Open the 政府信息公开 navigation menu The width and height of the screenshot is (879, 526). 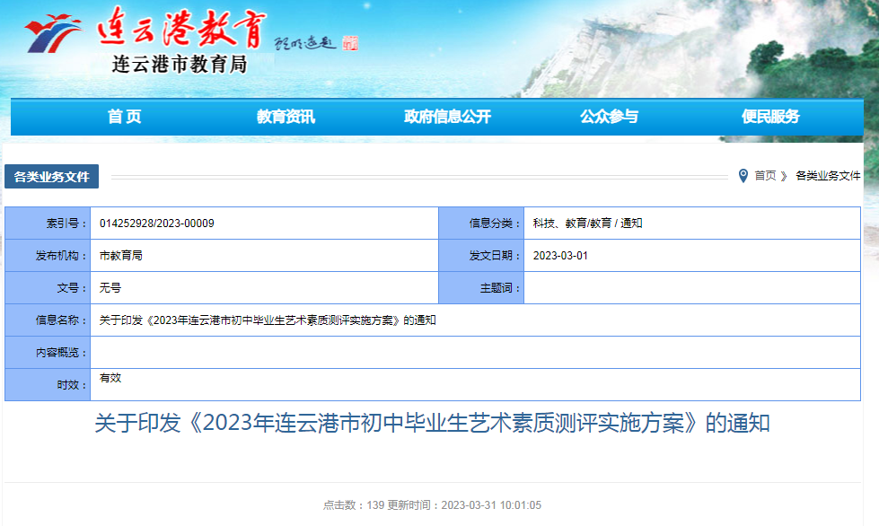point(447,117)
